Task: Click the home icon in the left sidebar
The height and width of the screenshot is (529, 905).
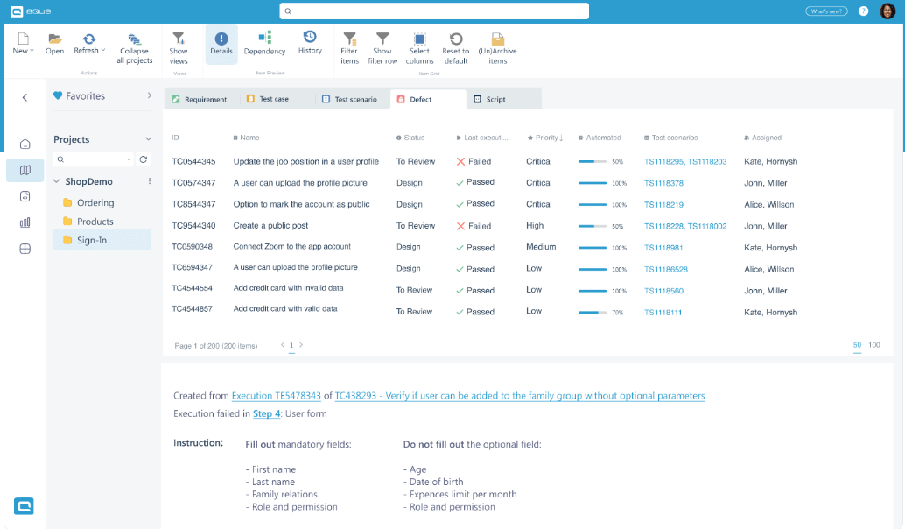Action: point(25,143)
